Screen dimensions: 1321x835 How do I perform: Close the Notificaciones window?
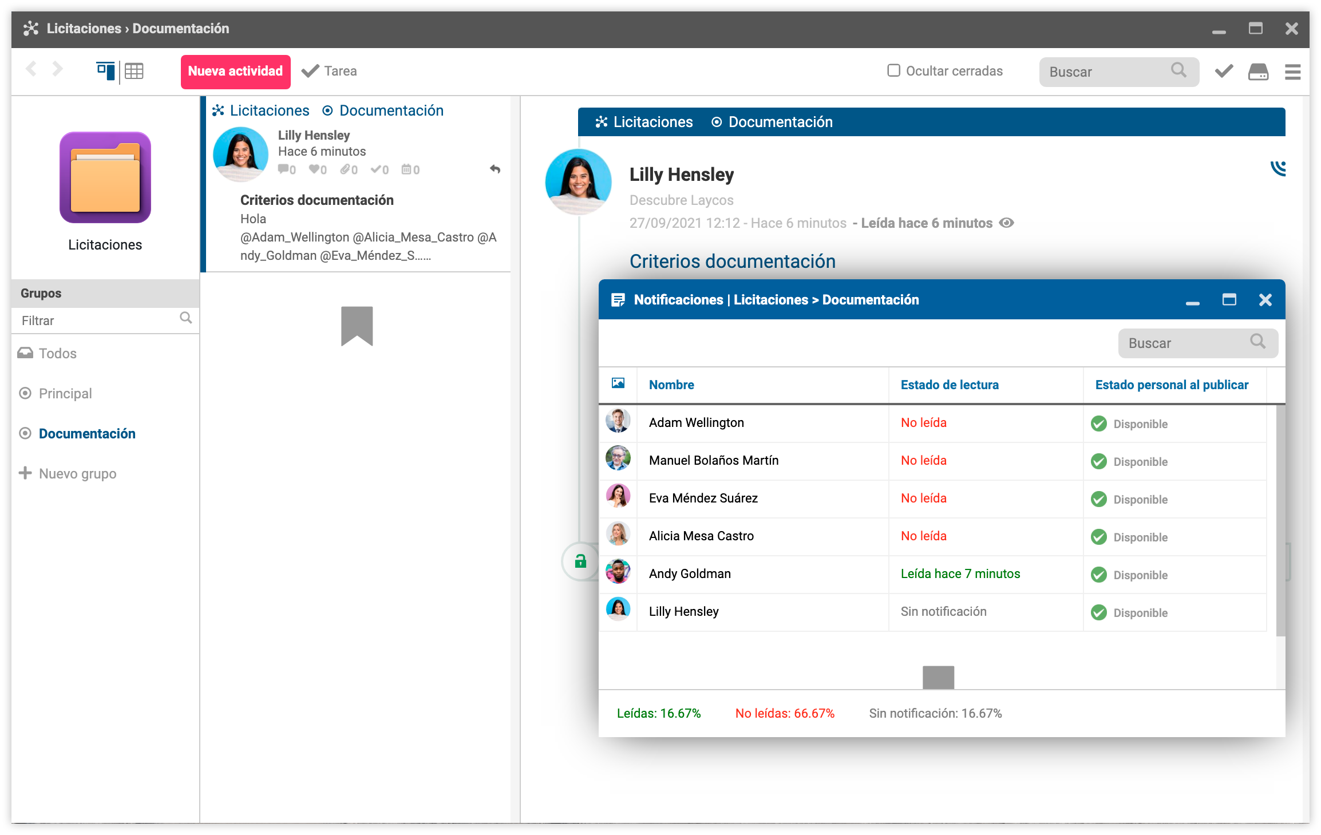click(1265, 299)
